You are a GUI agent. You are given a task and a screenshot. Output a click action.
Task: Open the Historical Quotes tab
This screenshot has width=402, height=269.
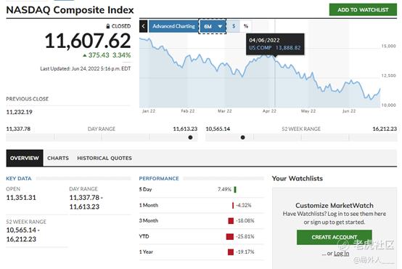pos(104,158)
